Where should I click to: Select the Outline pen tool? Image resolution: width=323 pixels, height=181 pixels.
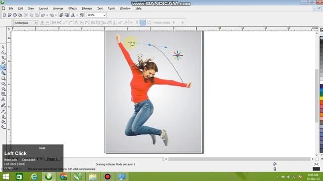[x=3, y=117]
